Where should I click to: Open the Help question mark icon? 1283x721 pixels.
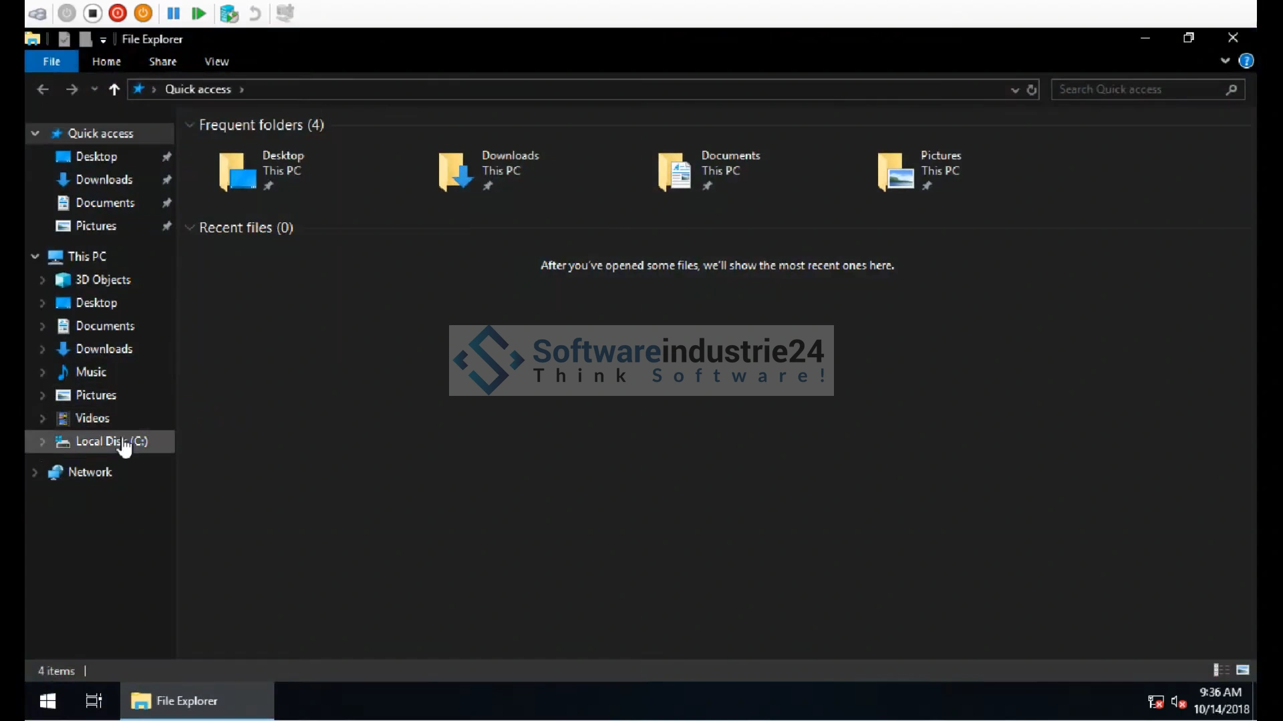click(1246, 61)
